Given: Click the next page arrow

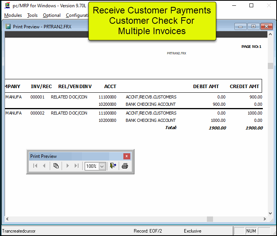Looking at the screenshot, I should click(68, 166).
